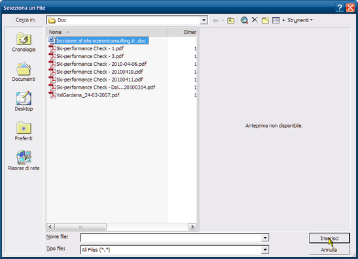Create a new folder with toolbar icon
358x259 pixels.
pos(265,20)
